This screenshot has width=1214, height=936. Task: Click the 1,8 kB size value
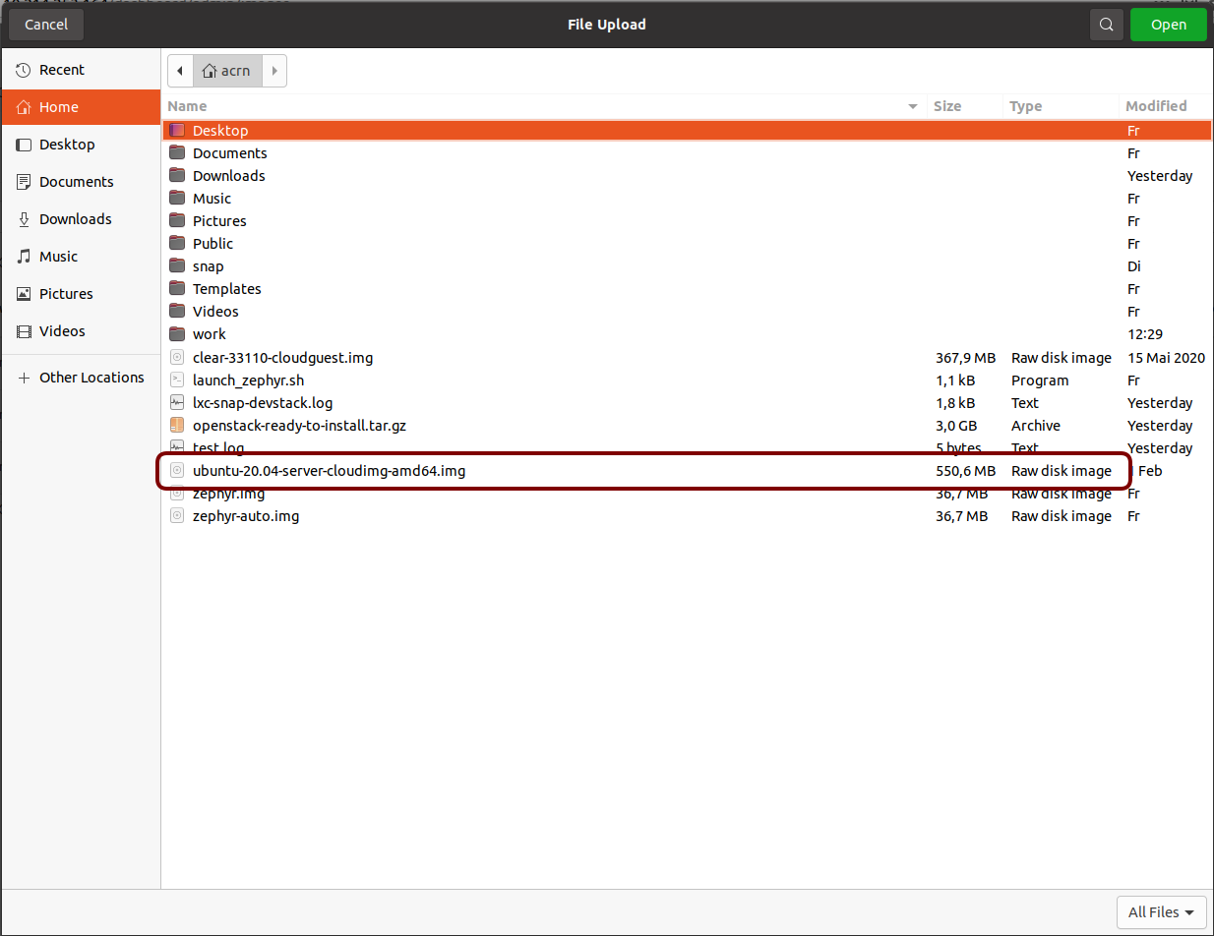(x=955, y=403)
